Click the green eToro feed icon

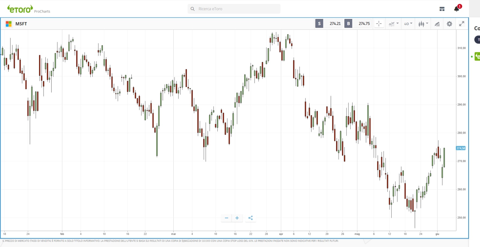pyautogui.click(x=477, y=56)
